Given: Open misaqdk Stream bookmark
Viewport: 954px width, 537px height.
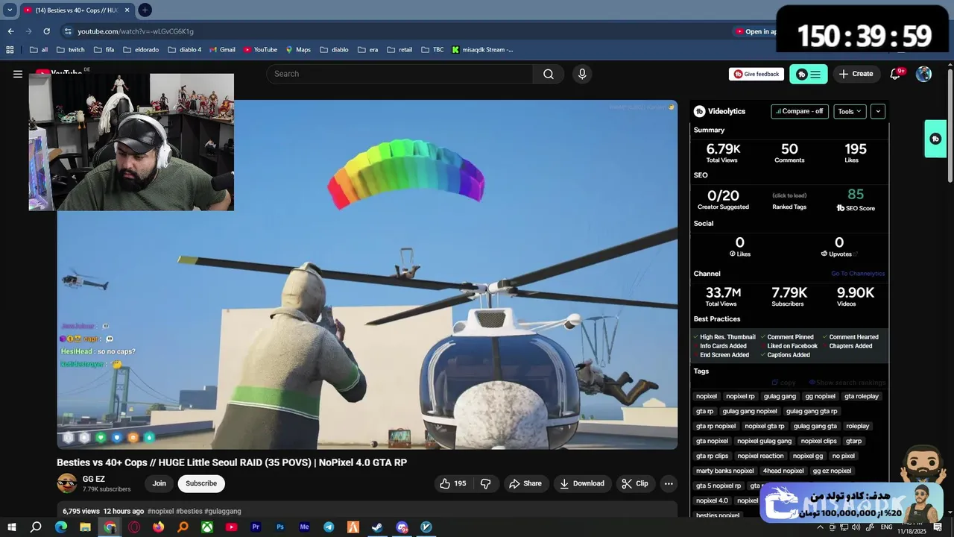Looking at the screenshot, I should [x=481, y=50].
